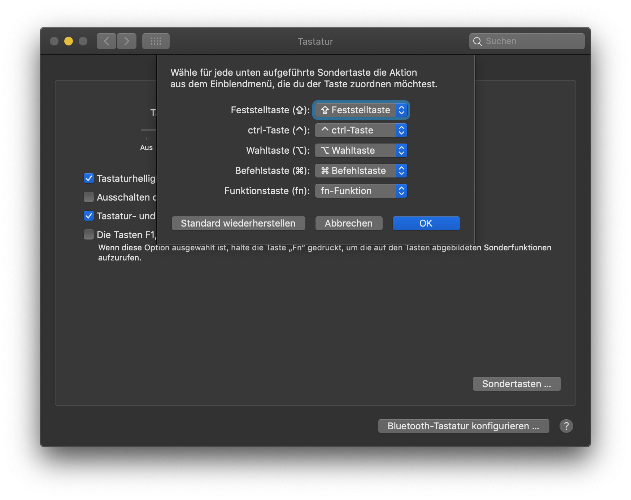This screenshot has height=500, width=631.
Task: Expand the fn-Funktion dropdown
Action: (361, 191)
